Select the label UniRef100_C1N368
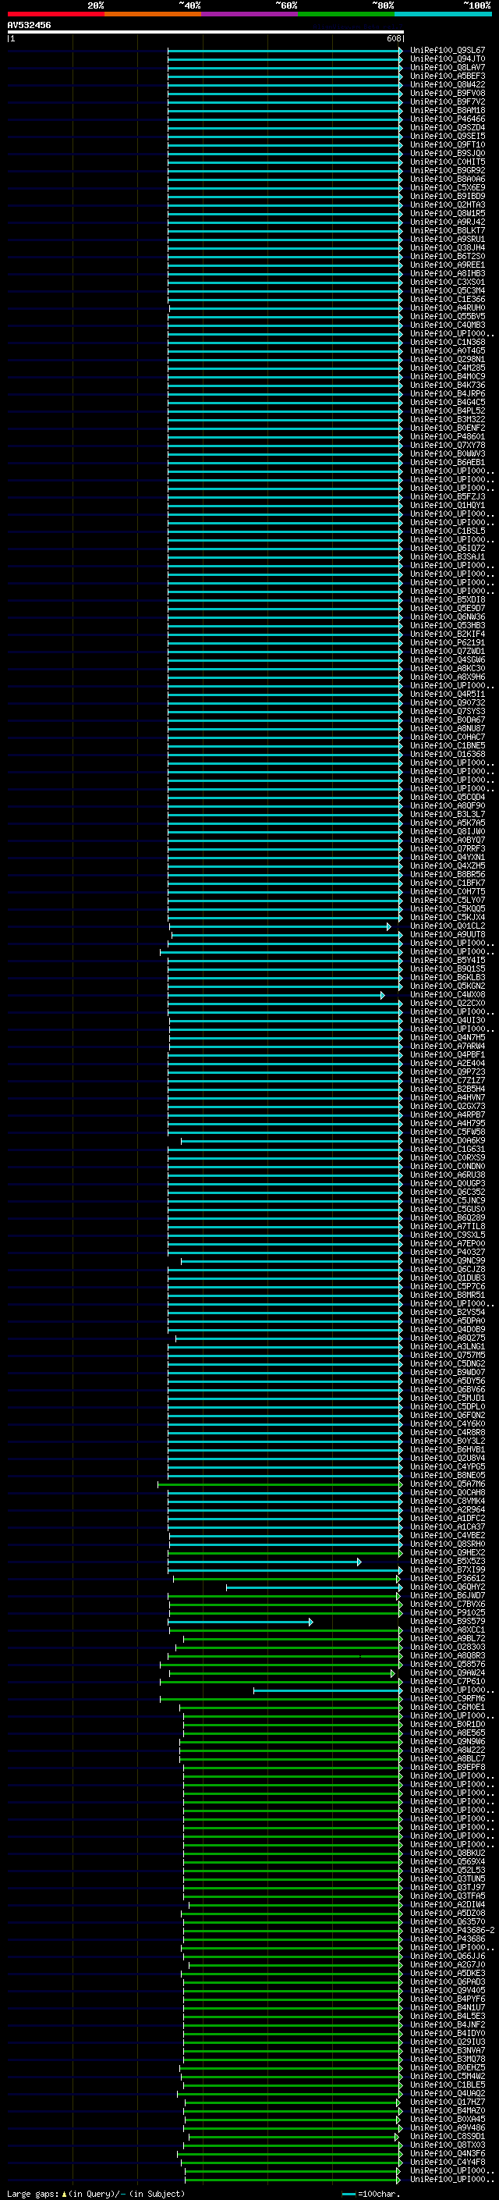This screenshot has width=499, height=2200. (448, 342)
